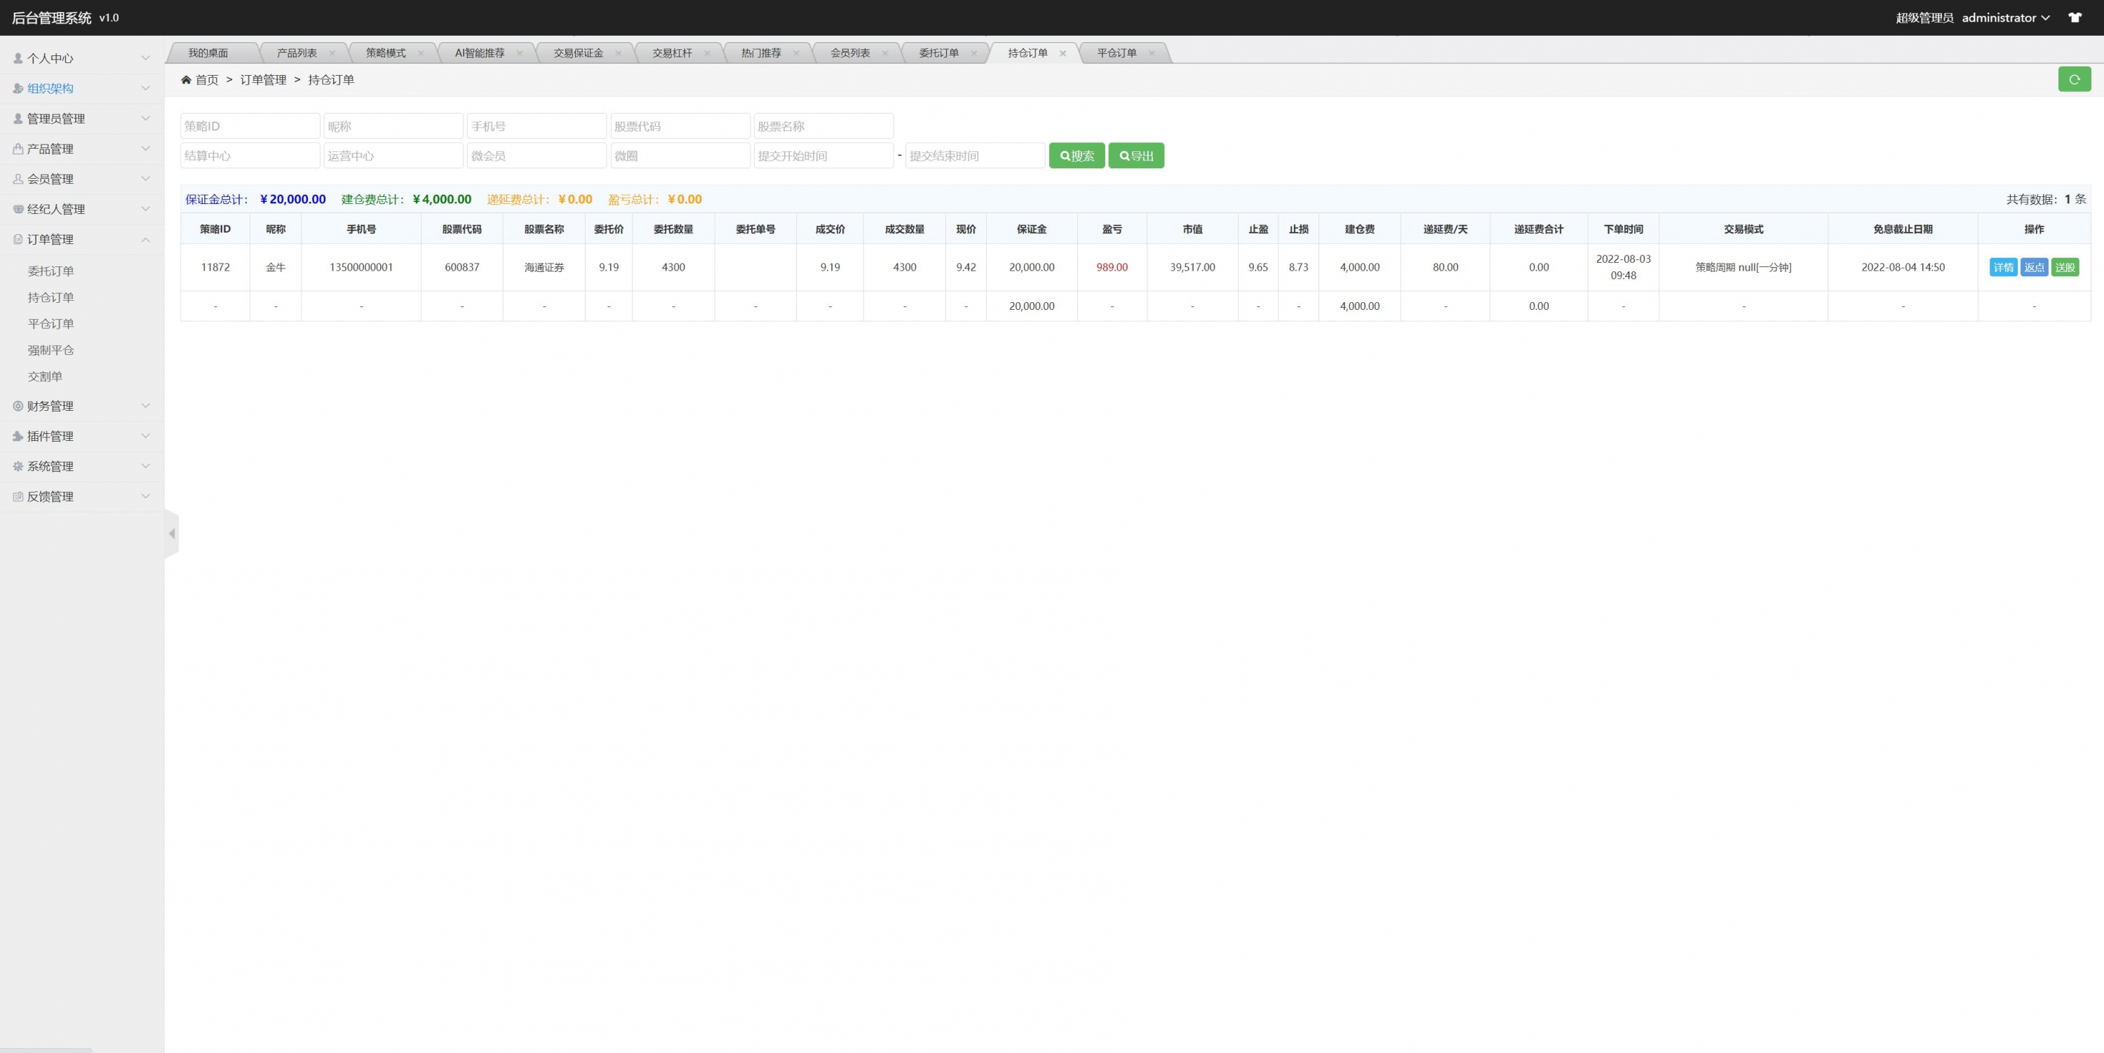Open 强制平仓 in the sidebar
The width and height of the screenshot is (2104, 1053).
pos(50,351)
